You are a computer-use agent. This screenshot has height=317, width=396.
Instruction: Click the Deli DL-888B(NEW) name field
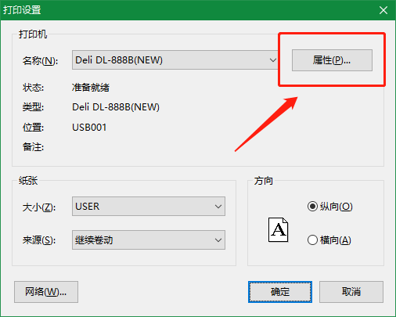click(175, 60)
